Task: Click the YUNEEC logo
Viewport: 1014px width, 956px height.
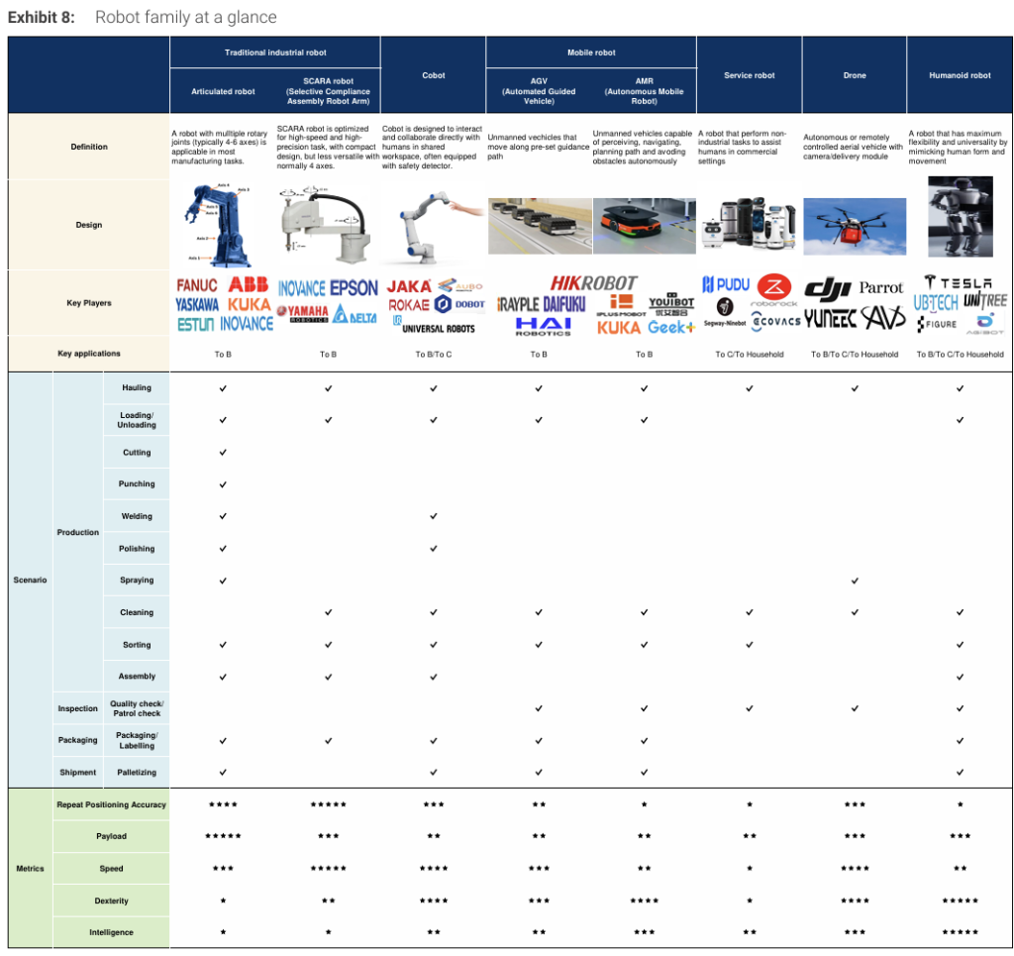Action: pyautogui.click(x=830, y=318)
